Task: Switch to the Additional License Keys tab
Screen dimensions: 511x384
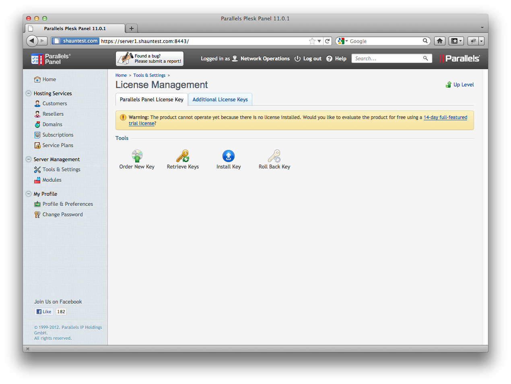Action: click(x=220, y=100)
